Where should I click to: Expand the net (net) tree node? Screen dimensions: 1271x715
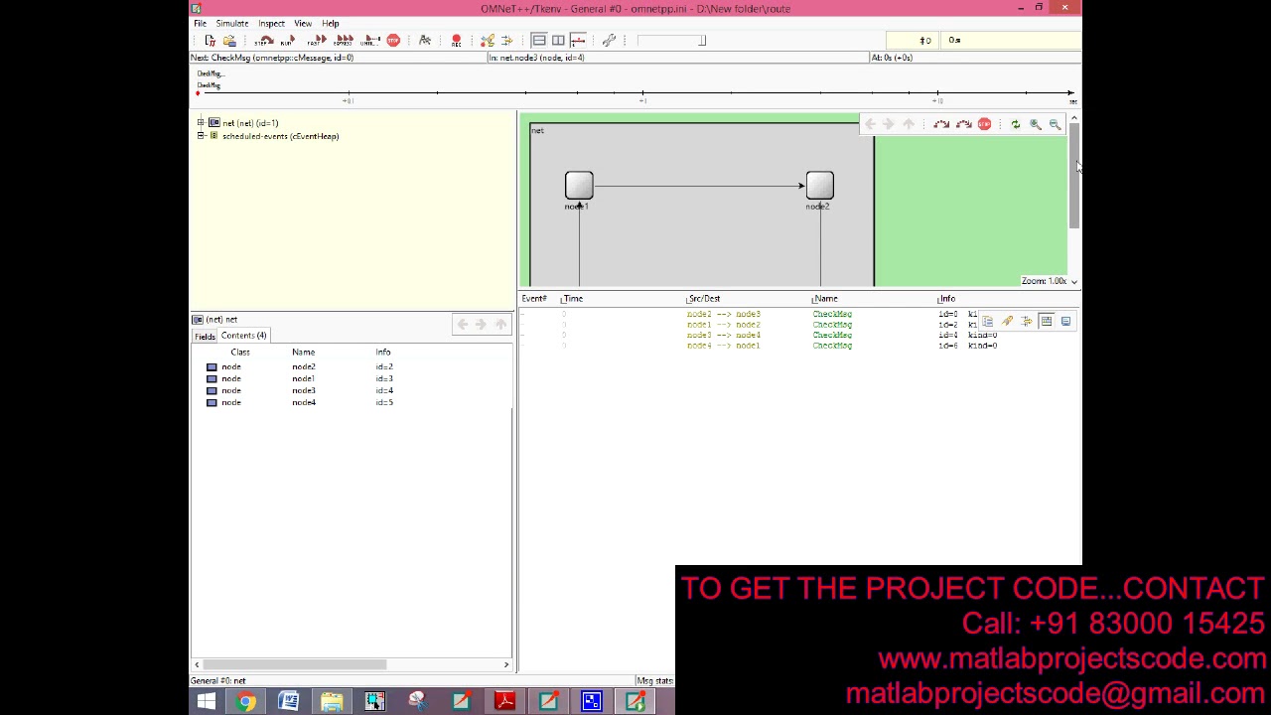click(x=201, y=123)
